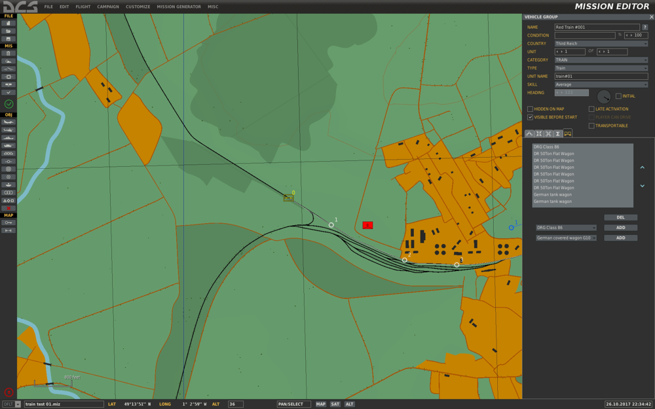Move selected wagon down with the chevron
This screenshot has width=655, height=409.
pos(643,186)
